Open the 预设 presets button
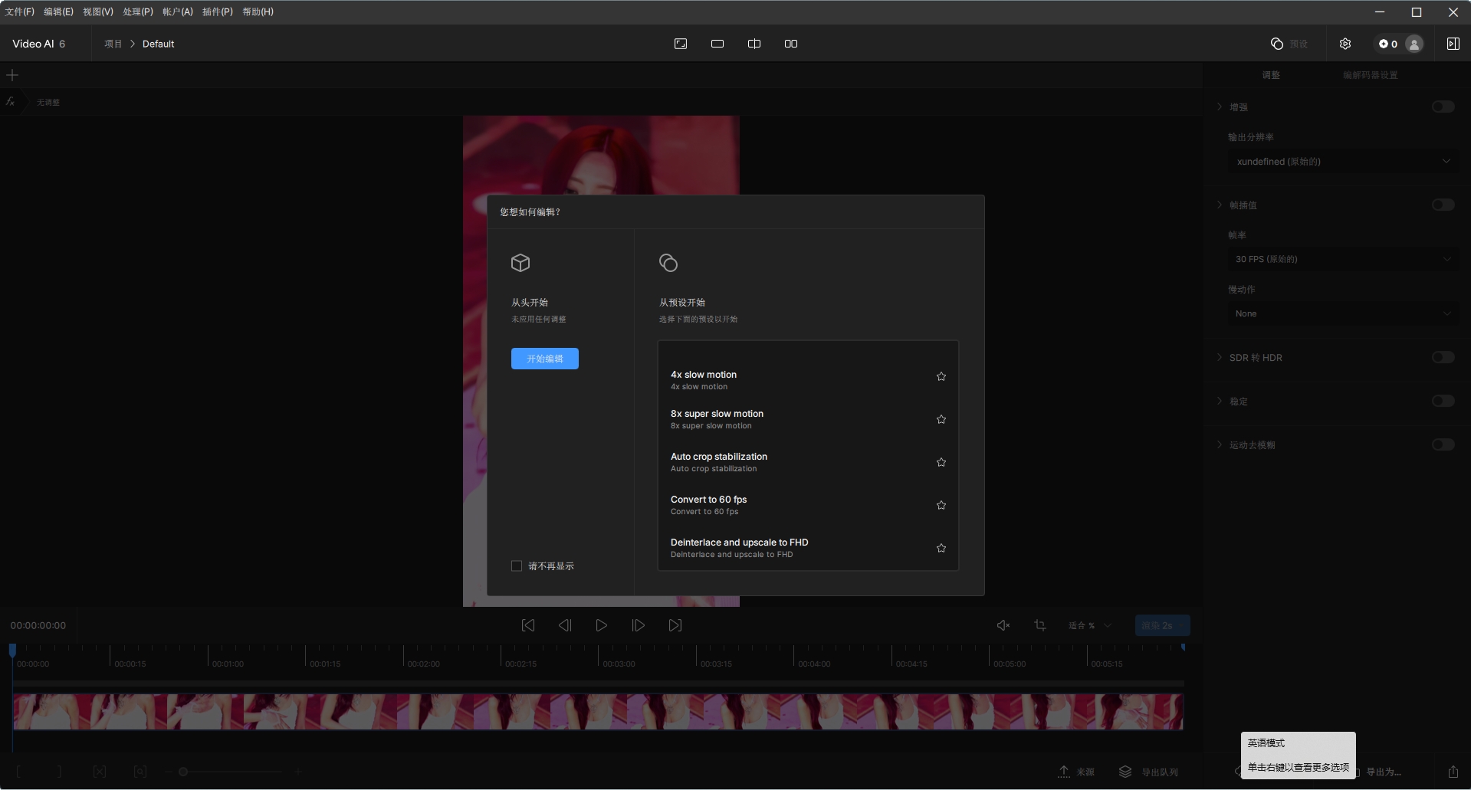1471x790 pixels. (x=1289, y=44)
